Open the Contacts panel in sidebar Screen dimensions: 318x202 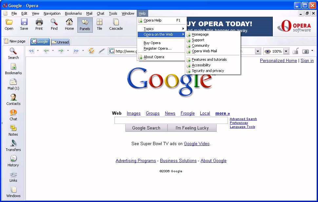coord(13,99)
